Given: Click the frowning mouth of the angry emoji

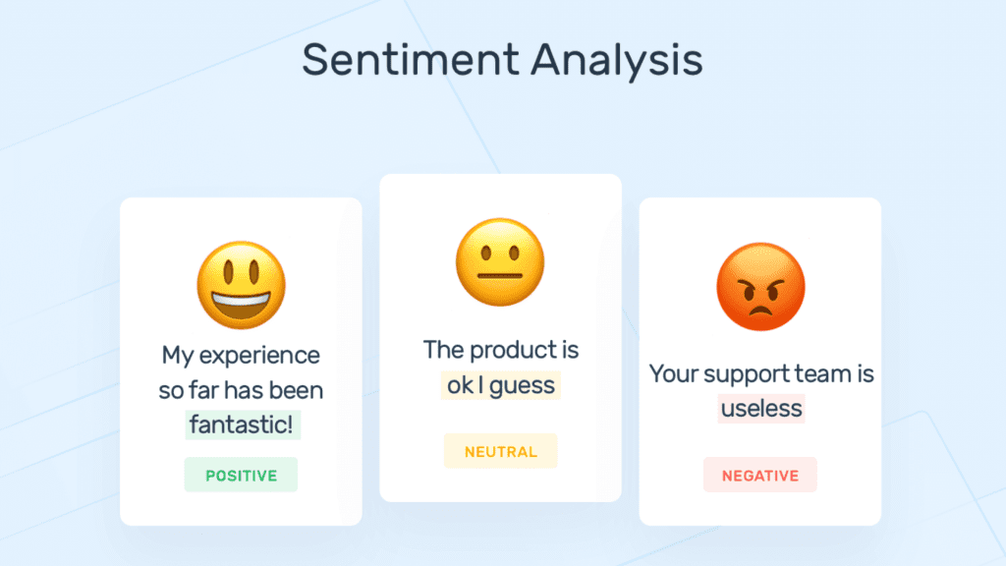Looking at the screenshot, I should coord(760,311).
